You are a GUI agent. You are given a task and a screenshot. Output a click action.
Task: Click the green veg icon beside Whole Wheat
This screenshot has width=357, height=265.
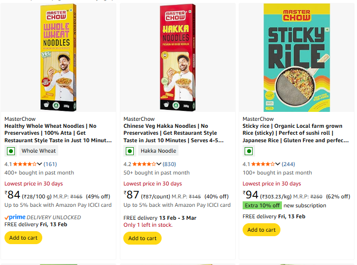(10, 151)
